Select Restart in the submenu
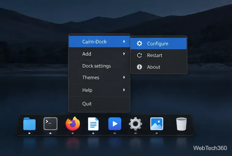232x156 pixels. click(x=158, y=55)
